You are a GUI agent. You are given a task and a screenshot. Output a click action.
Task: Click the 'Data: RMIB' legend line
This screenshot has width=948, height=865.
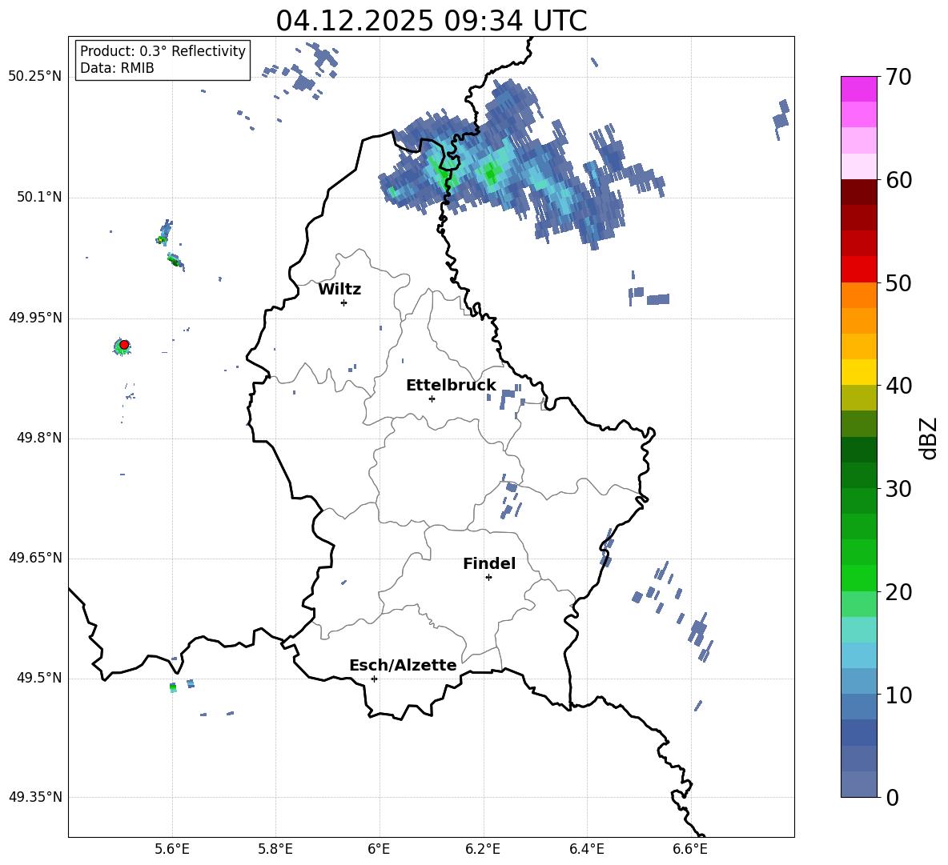[117, 68]
